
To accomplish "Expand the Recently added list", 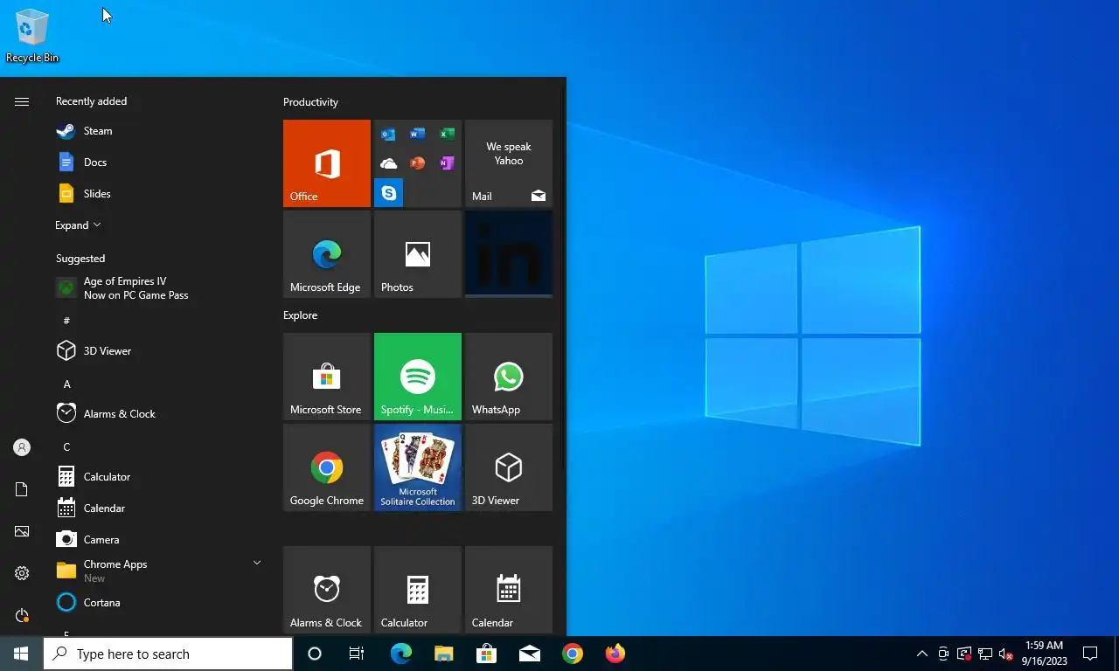I will pos(78,225).
